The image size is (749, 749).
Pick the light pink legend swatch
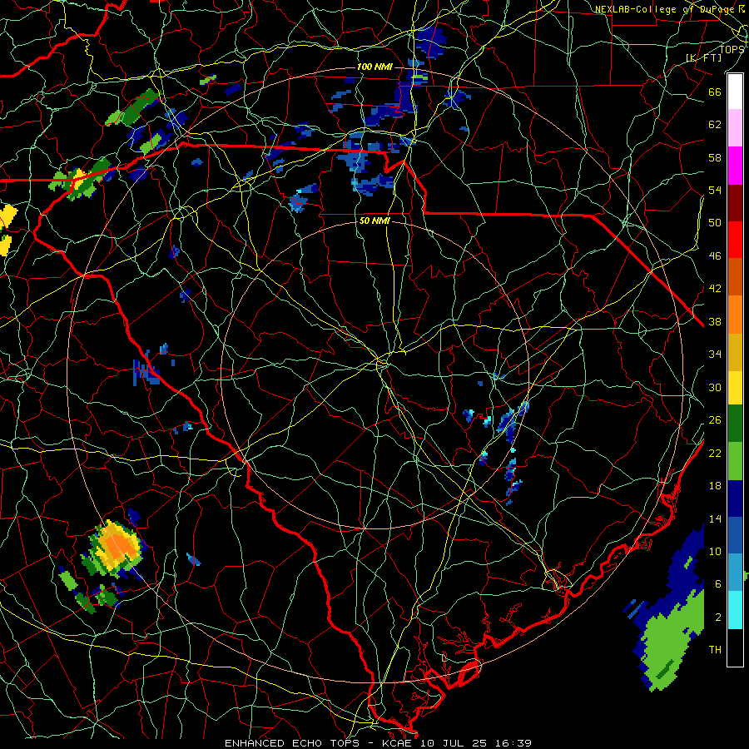click(x=735, y=128)
